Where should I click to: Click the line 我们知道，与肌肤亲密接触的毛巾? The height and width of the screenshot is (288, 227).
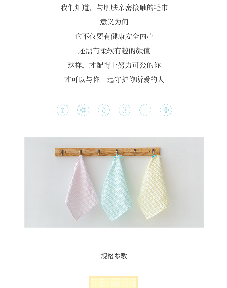[114, 8]
